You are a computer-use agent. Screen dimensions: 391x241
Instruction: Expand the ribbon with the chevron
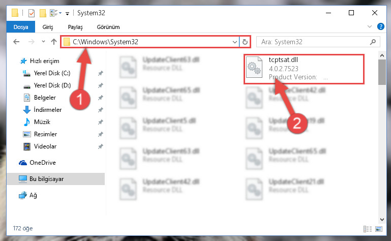(370, 26)
